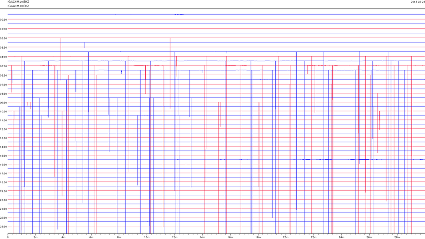
Task: Click the 14:30 time row label
Action: pos(4,147)
